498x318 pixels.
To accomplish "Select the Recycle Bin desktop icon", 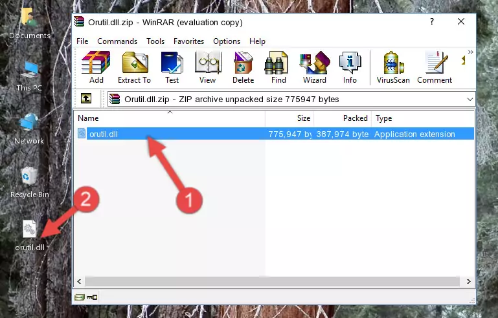I will coord(30,182).
